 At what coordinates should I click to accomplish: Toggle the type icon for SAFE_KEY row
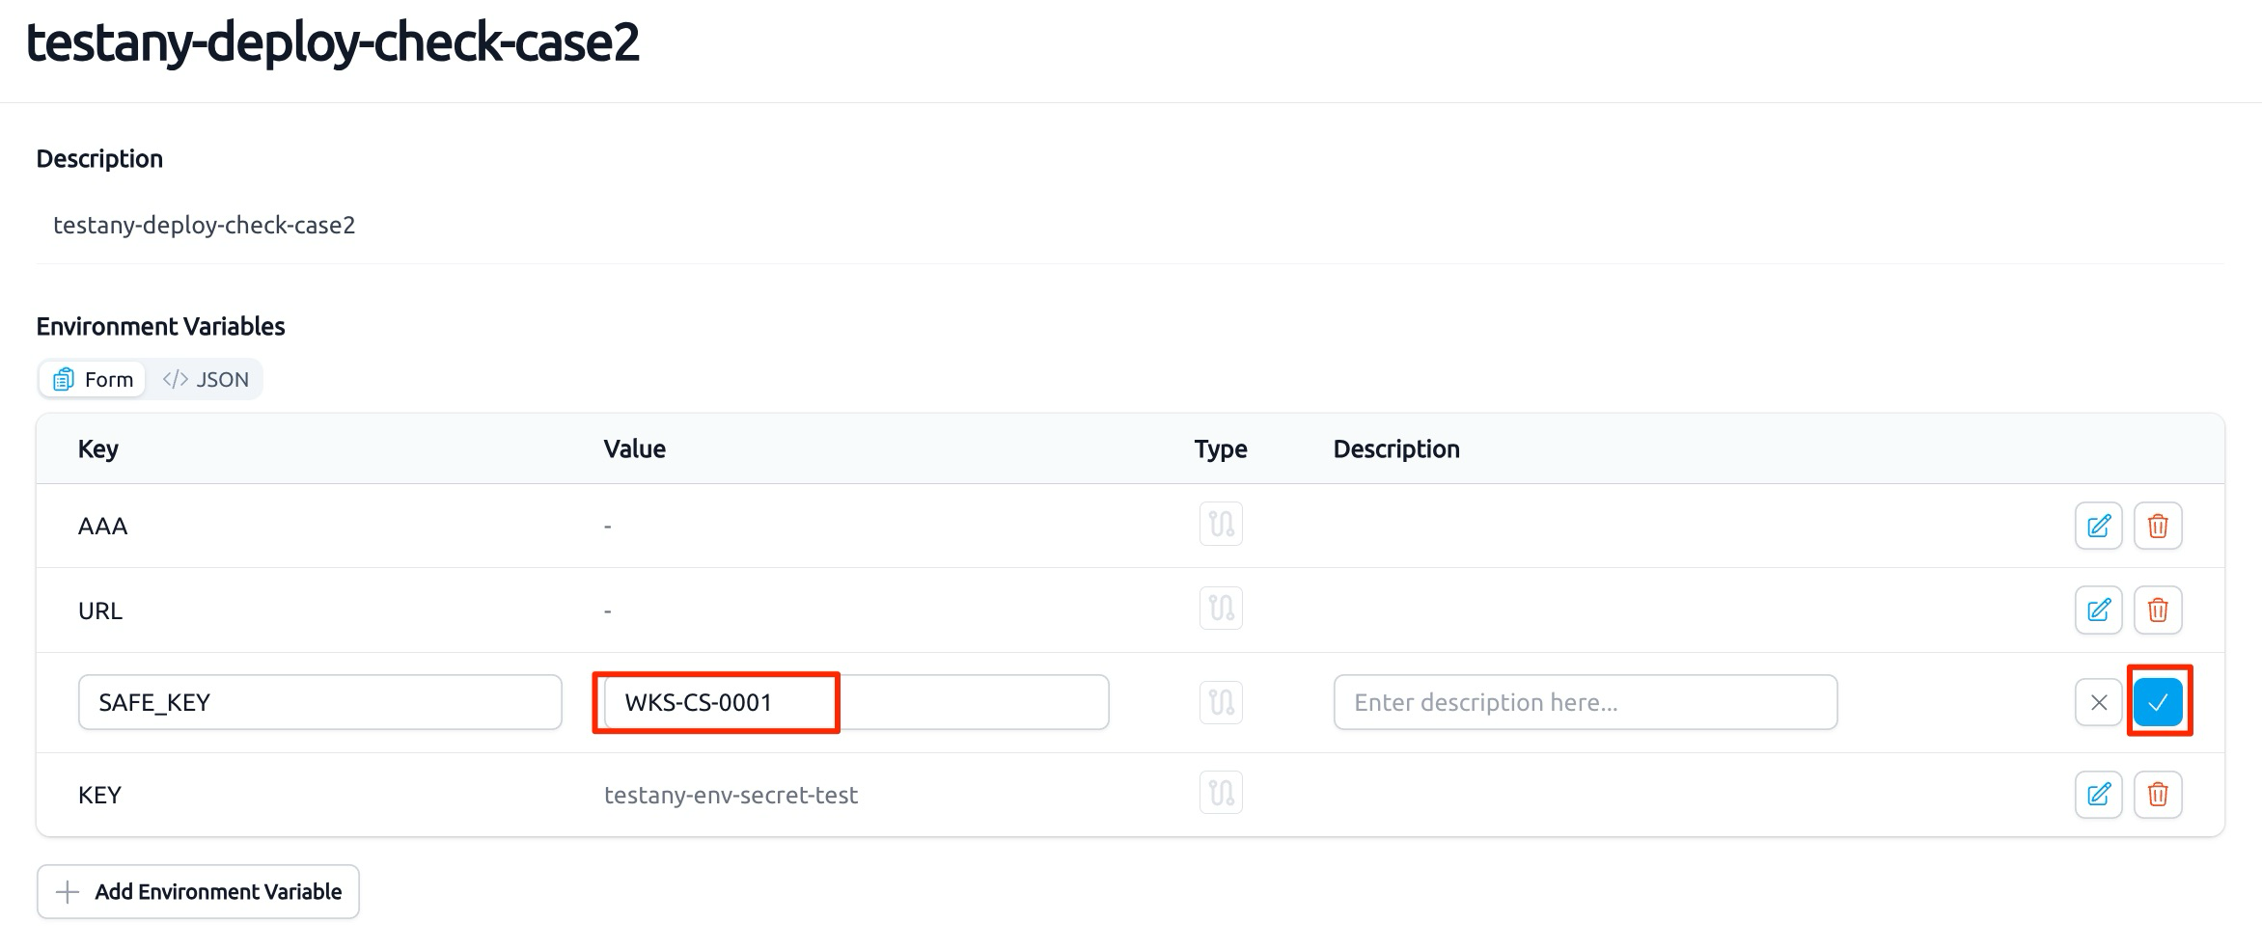(x=1221, y=702)
